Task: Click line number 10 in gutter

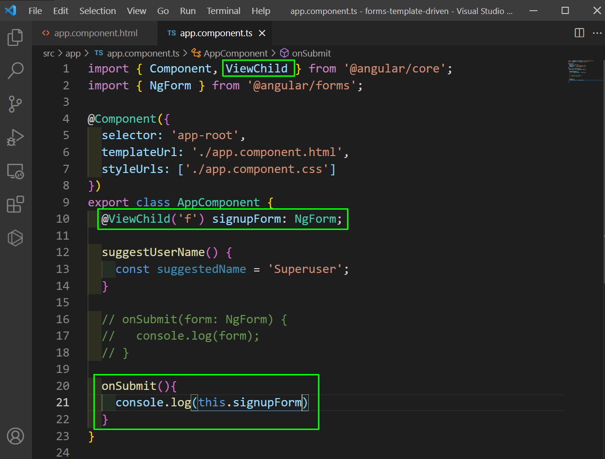Action: click(62, 219)
